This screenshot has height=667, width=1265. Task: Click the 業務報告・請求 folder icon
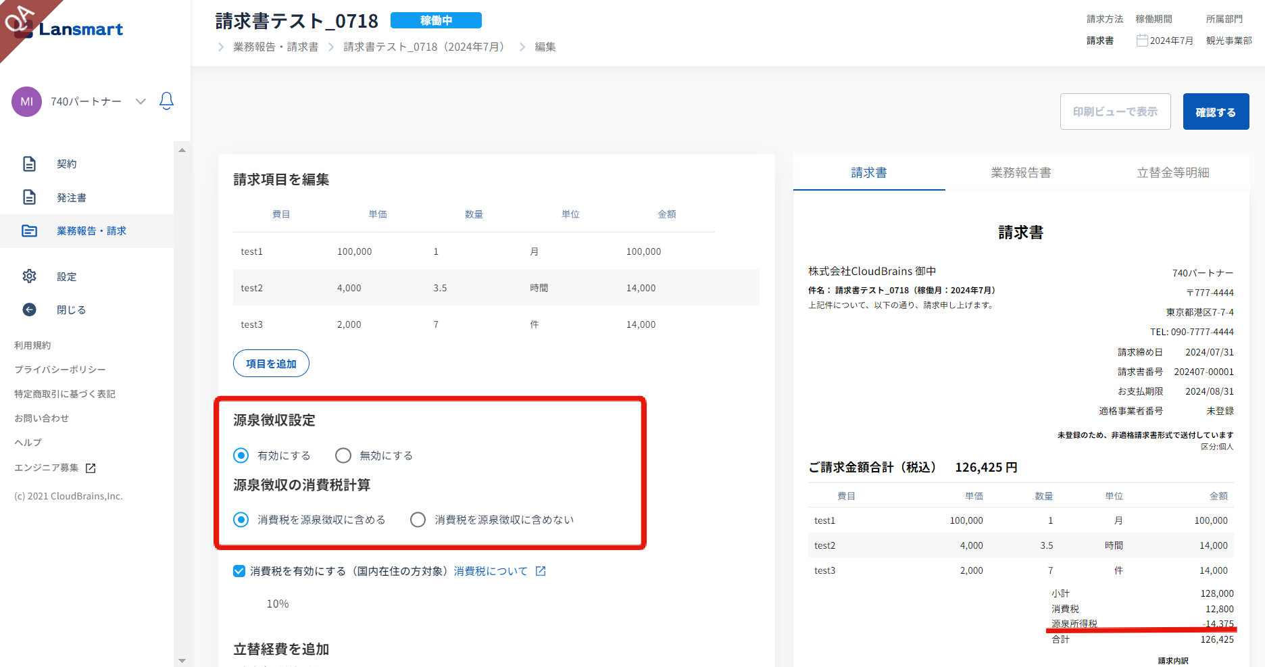(30, 231)
